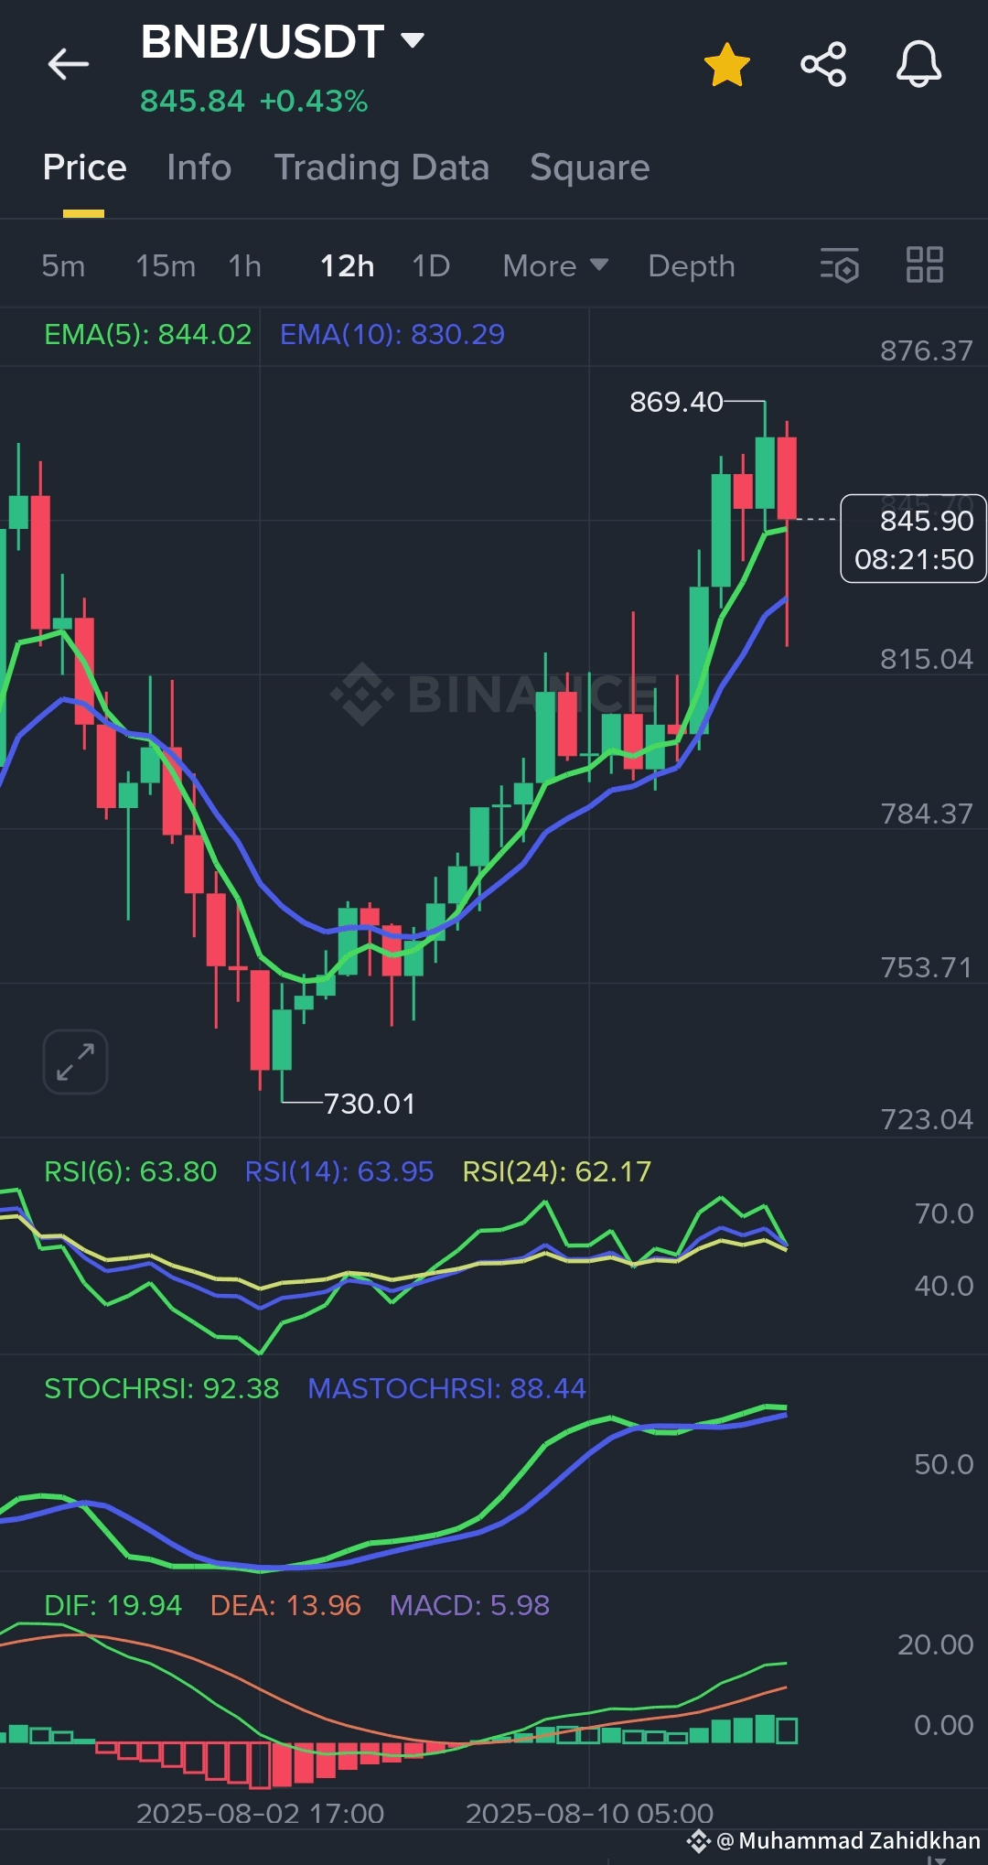Open chart indicator settings icon

[839, 265]
